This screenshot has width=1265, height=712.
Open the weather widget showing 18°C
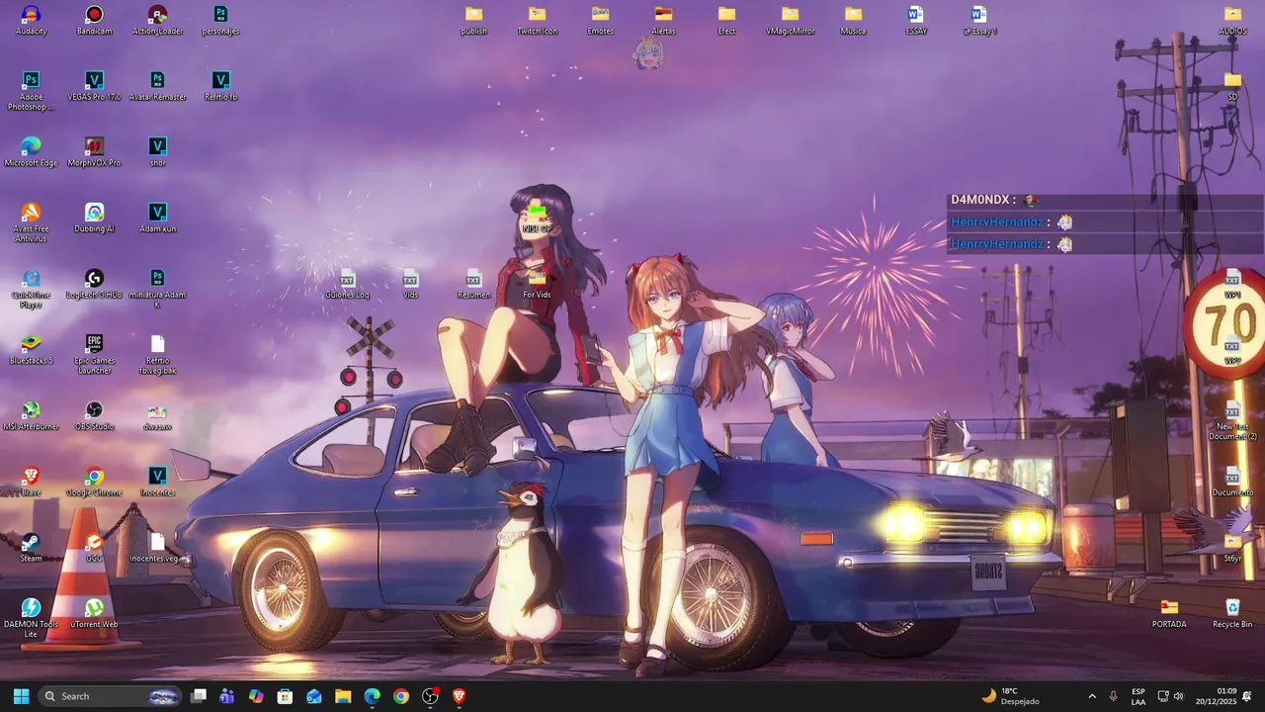(x=1010, y=696)
